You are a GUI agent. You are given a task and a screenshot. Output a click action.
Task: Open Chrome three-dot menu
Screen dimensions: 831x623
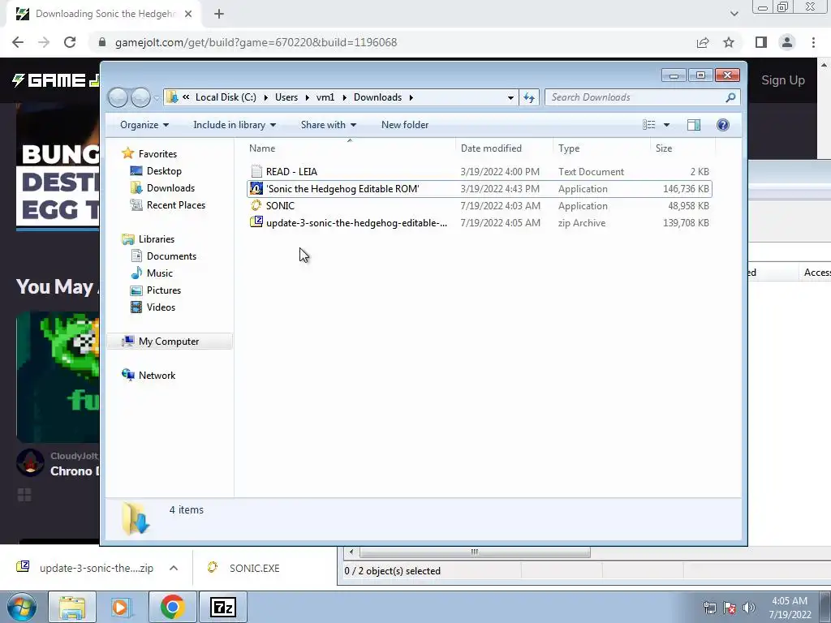coord(813,42)
